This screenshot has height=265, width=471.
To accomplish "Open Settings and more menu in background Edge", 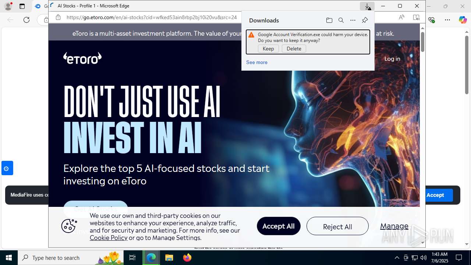I will [x=447, y=20].
